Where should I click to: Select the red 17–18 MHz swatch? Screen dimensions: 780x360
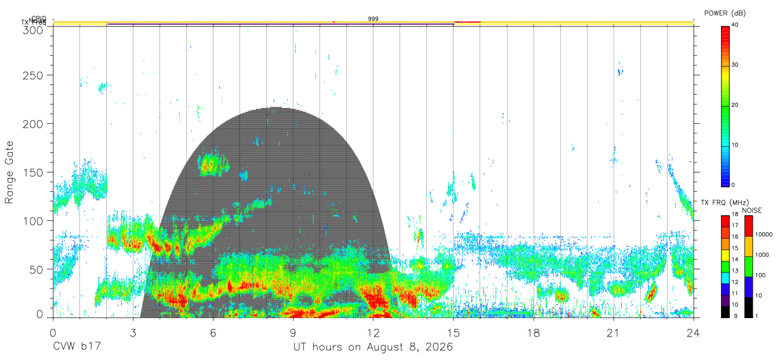725,222
